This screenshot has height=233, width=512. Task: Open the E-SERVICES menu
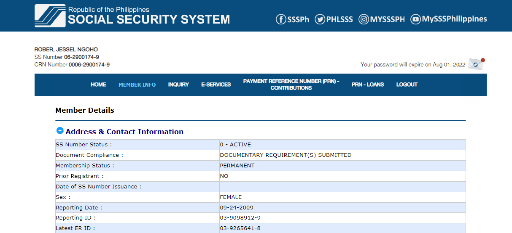point(216,85)
